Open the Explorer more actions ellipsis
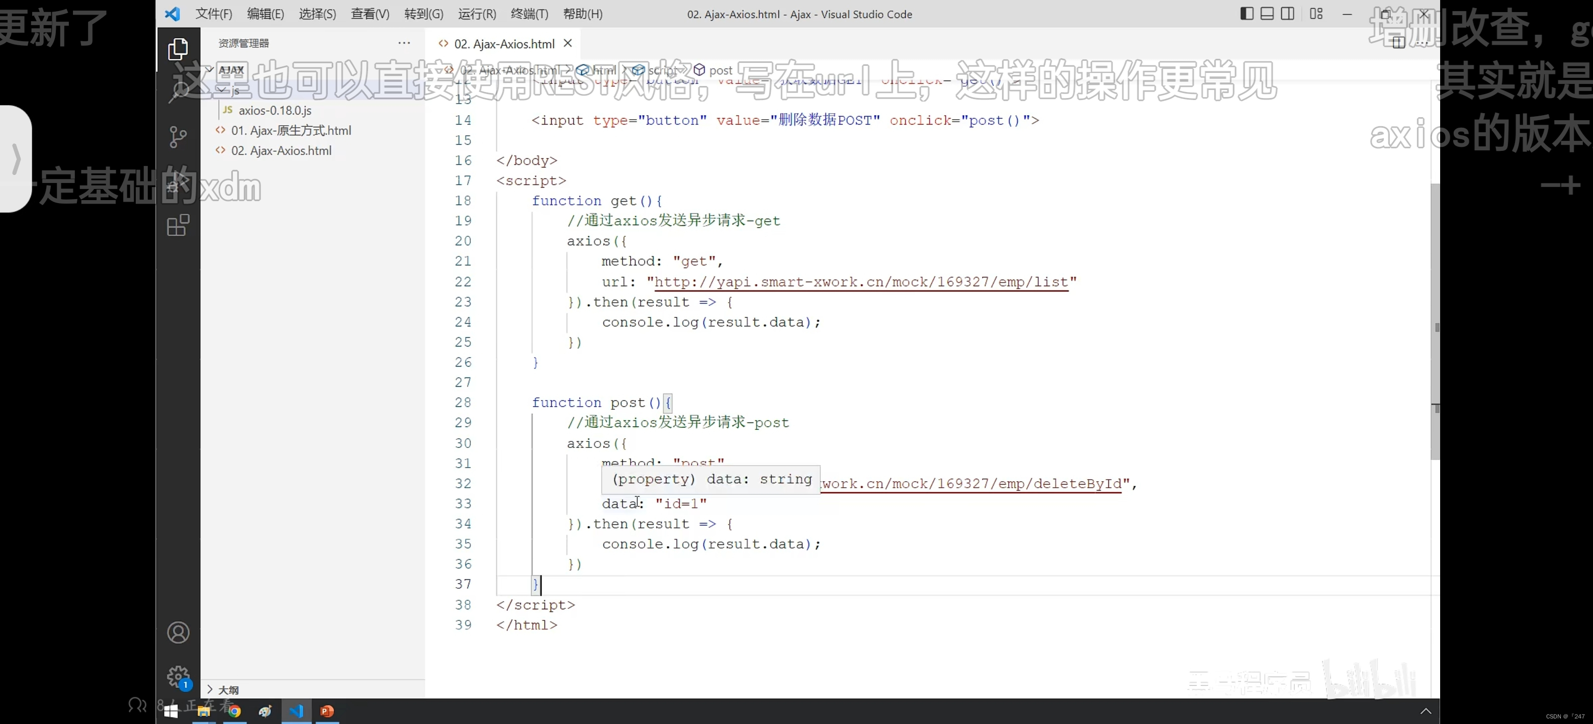Viewport: 1593px width, 724px height. (x=404, y=43)
